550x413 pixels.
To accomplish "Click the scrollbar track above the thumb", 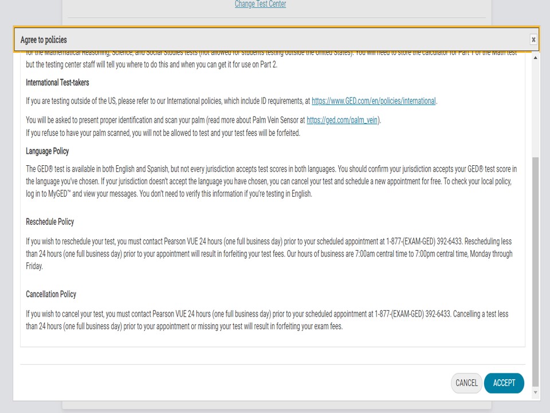I will tap(536, 109).
